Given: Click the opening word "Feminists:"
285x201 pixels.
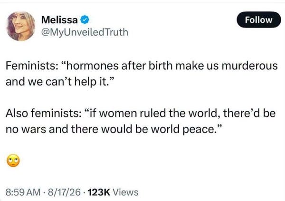Looking at the screenshot, I should tap(31, 66).
